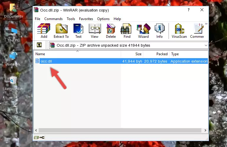Click Application extension type cell

point(189,61)
